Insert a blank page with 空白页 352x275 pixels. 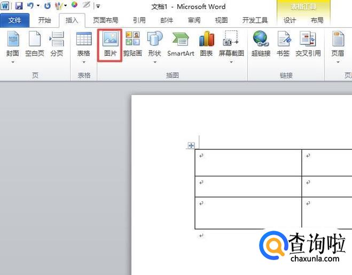click(35, 44)
